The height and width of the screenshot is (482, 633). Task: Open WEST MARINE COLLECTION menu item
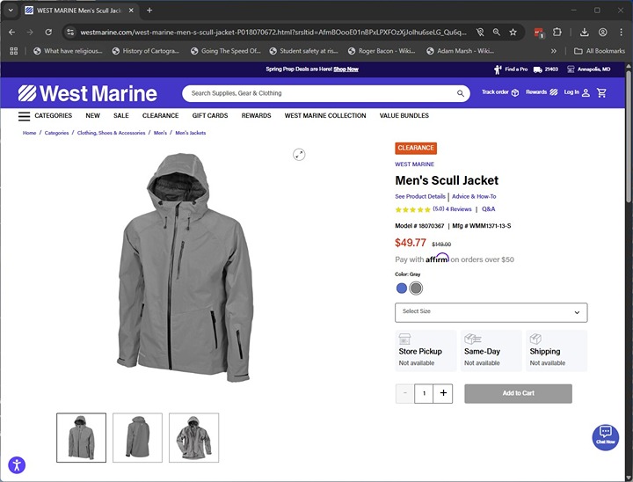(x=325, y=115)
